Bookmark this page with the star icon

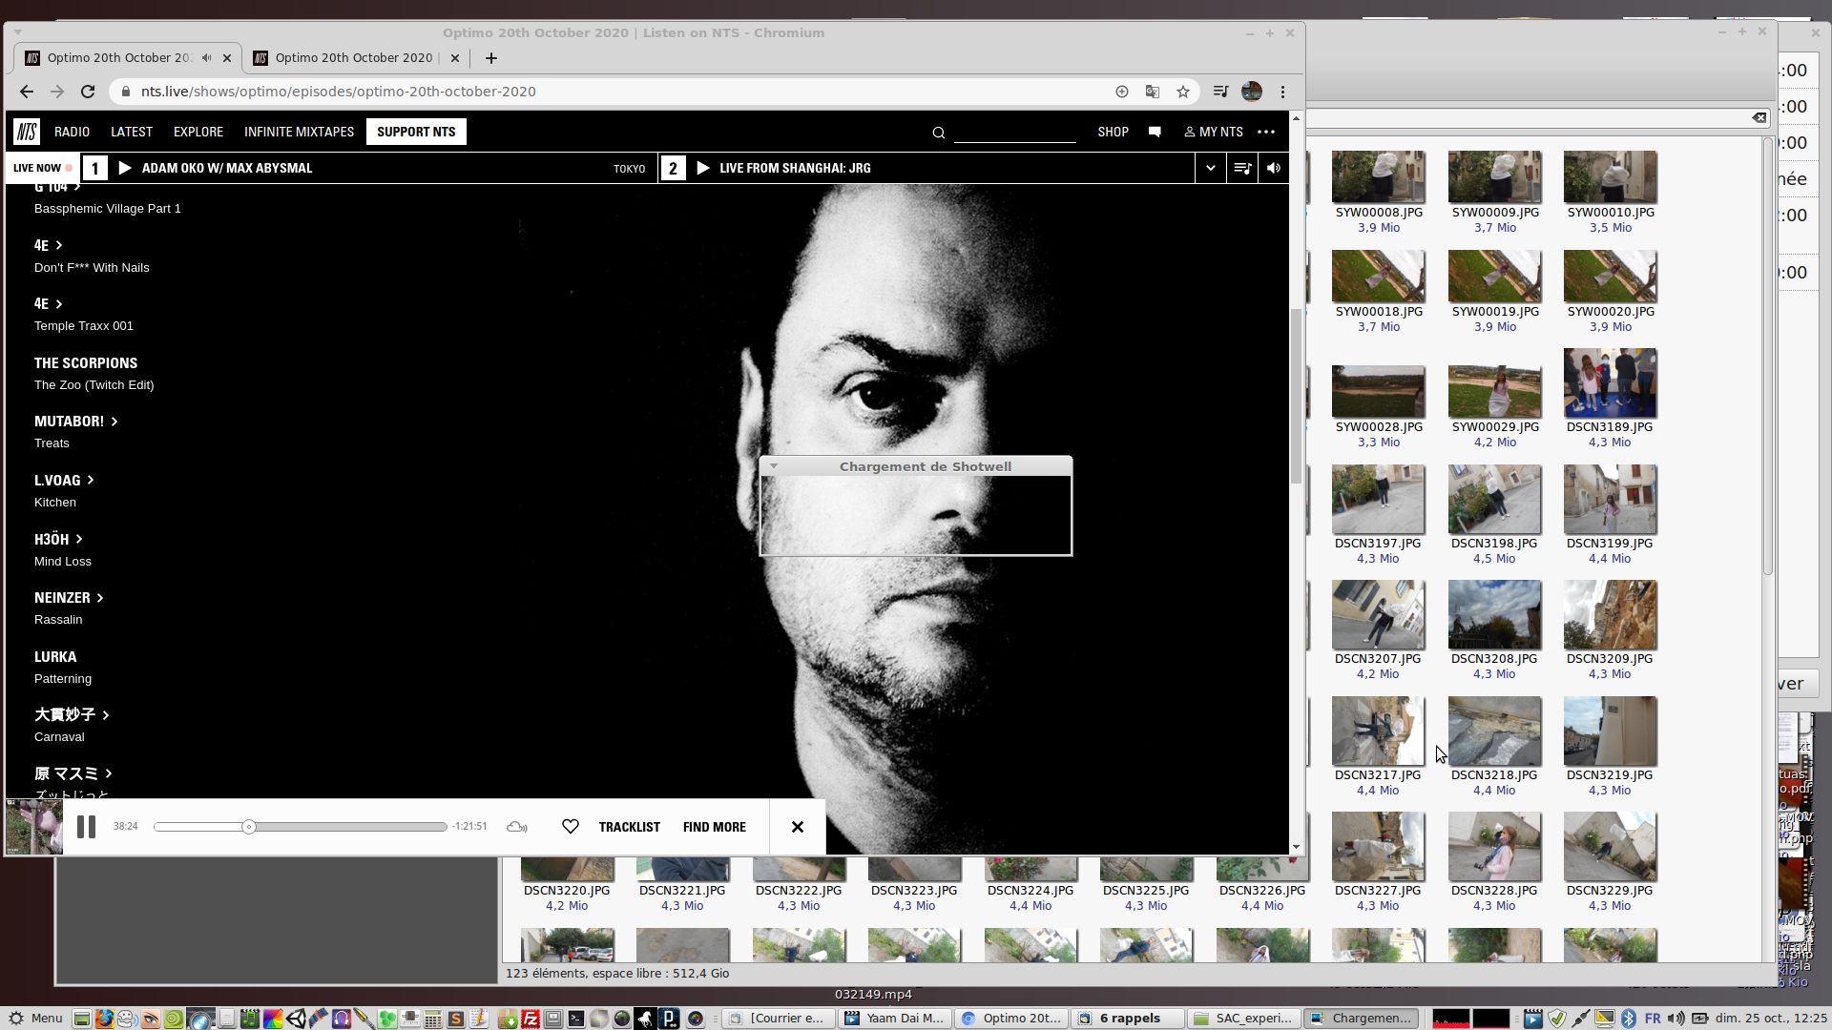point(1183,92)
